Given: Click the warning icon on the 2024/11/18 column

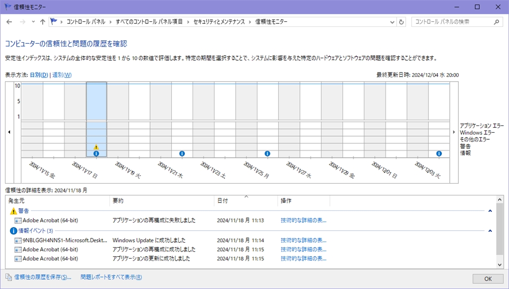Looking at the screenshot, I should (96, 147).
